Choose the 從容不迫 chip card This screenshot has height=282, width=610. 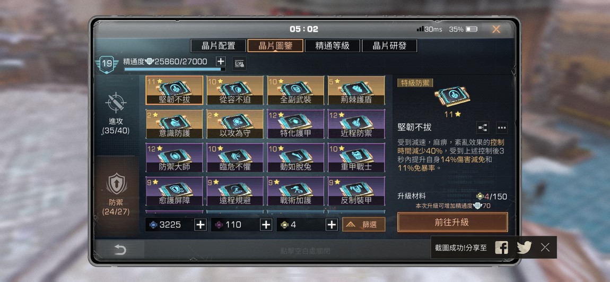pos(235,90)
